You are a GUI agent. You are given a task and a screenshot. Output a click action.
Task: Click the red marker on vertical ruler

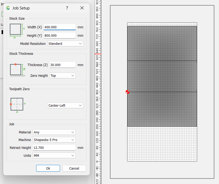point(98,54)
